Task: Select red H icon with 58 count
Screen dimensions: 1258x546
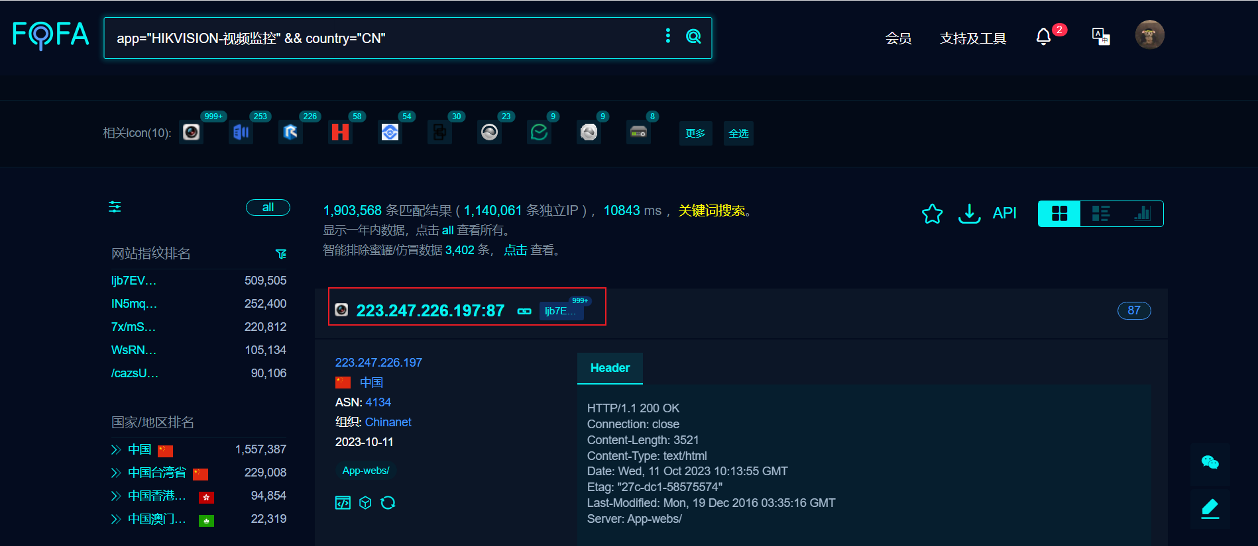Action: pyautogui.click(x=341, y=132)
